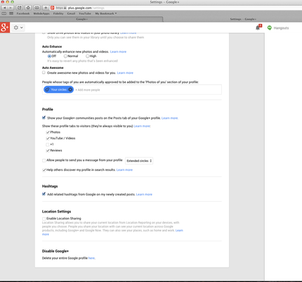
Task: Click the Profile section heading
Action: [x=48, y=109]
